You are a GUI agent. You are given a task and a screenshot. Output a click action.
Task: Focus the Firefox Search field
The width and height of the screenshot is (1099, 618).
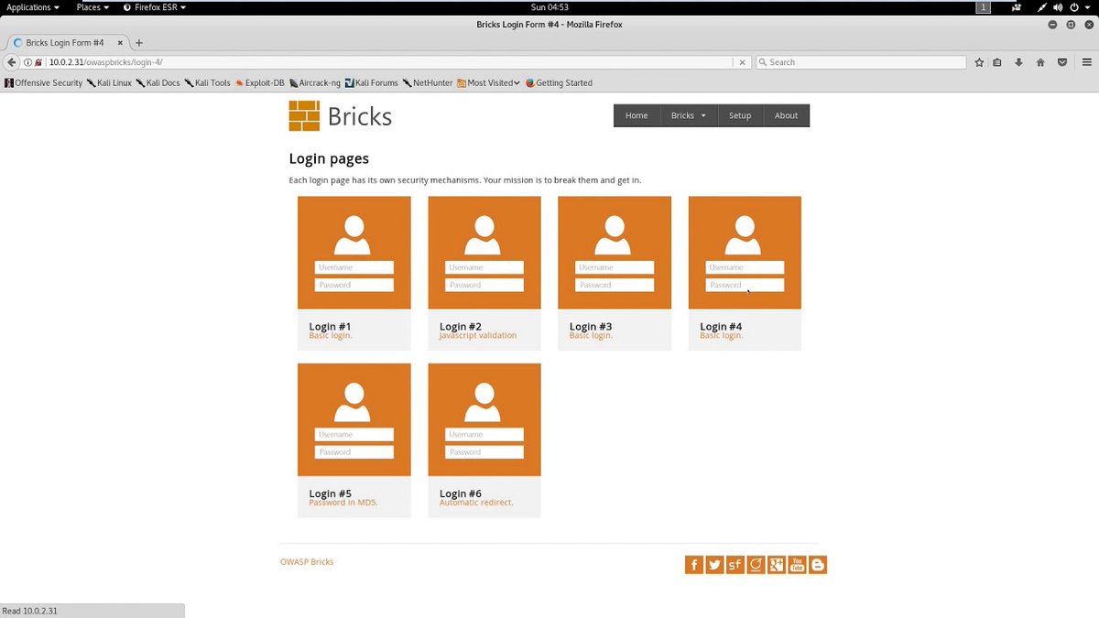coord(861,62)
